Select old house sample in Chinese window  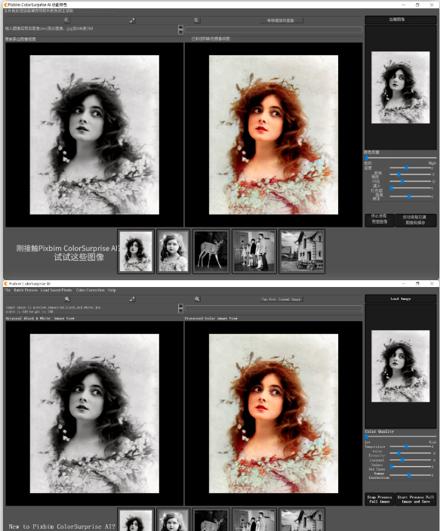pyautogui.click(x=302, y=252)
